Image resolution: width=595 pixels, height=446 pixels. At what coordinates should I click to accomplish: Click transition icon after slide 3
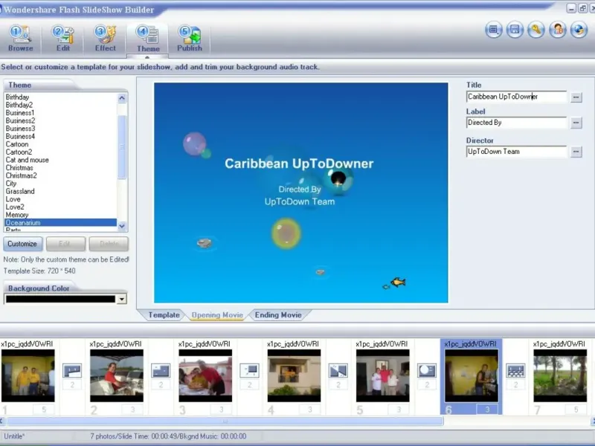(249, 370)
